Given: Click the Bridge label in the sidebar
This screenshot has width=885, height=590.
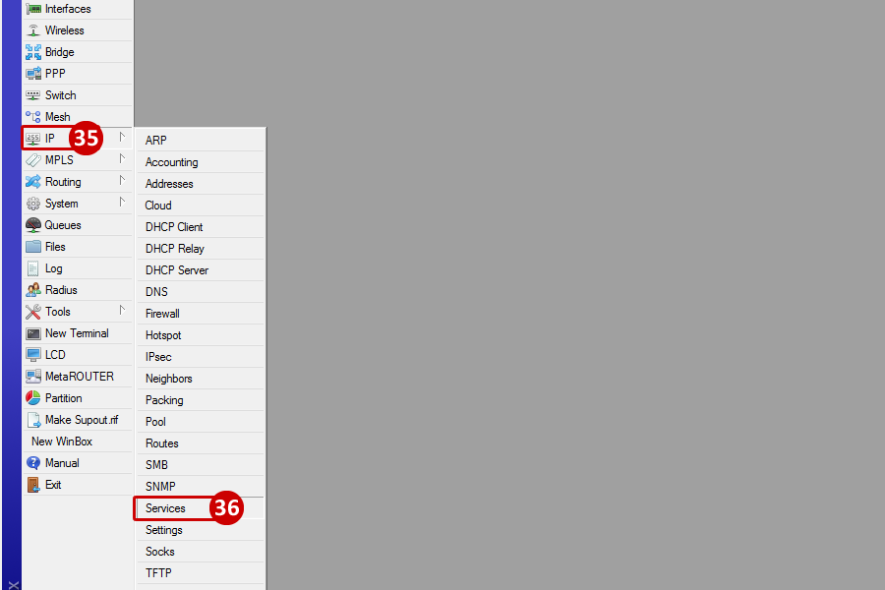Looking at the screenshot, I should coord(59,52).
